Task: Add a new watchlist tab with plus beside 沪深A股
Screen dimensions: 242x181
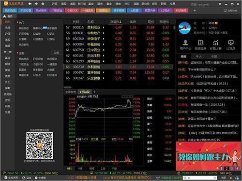Action: tap(94, 92)
